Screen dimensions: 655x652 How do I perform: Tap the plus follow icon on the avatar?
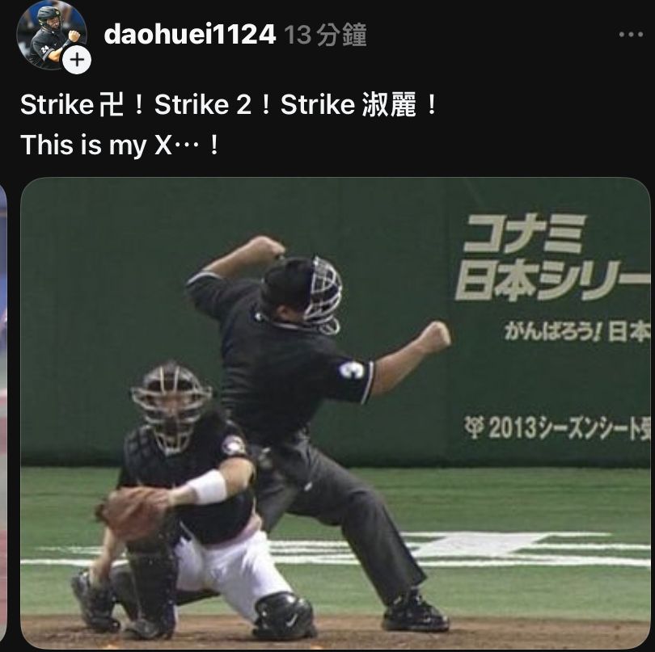tap(77, 60)
